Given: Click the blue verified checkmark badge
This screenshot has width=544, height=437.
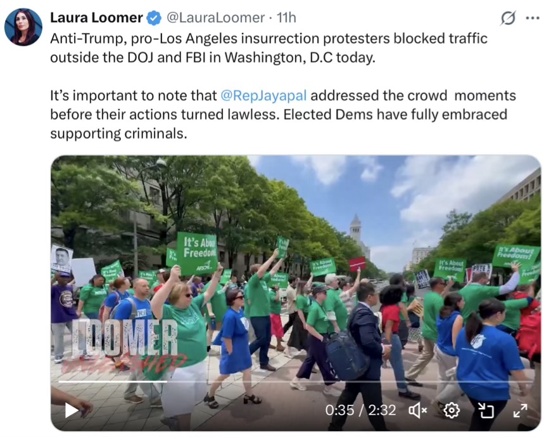Looking at the screenshot, I should pos(154,18).
